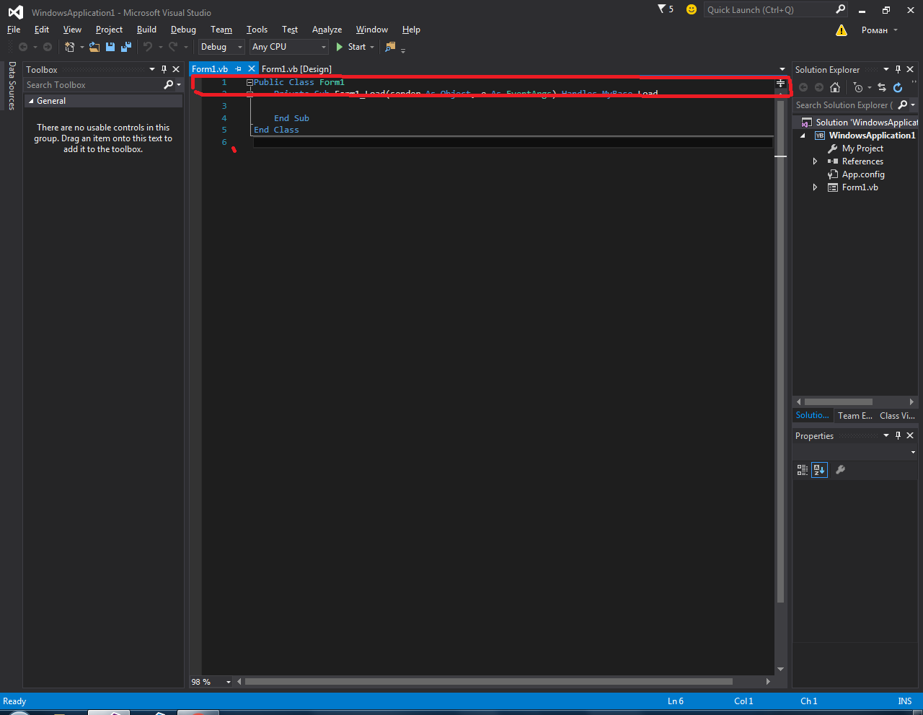Click the Open File folder icon
923x715 pixels.
(x=94, y=47)
